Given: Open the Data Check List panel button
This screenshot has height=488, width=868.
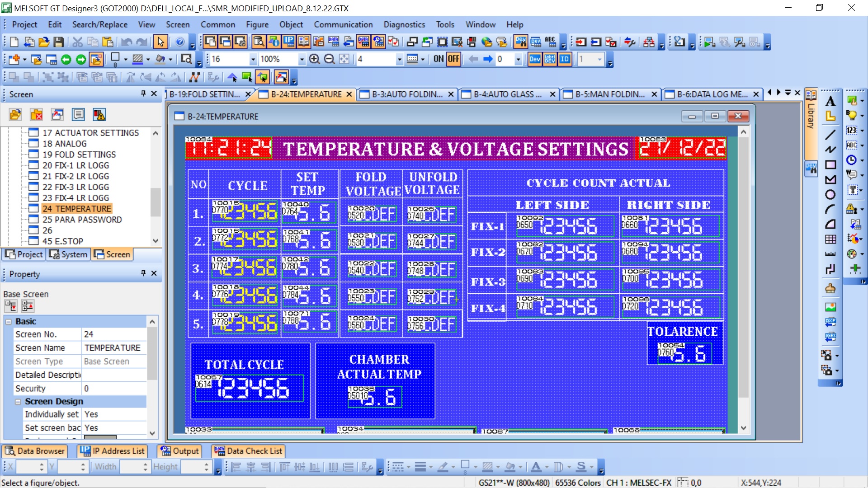Looking at the screenshot, I should click(249, 451).
